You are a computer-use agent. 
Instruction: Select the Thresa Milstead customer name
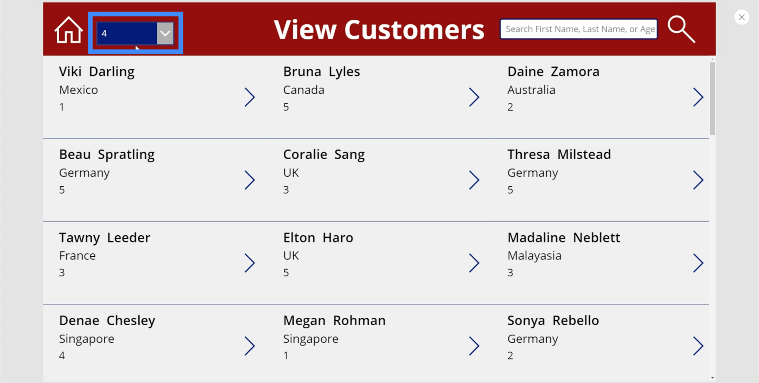click(x=559, y=154)
